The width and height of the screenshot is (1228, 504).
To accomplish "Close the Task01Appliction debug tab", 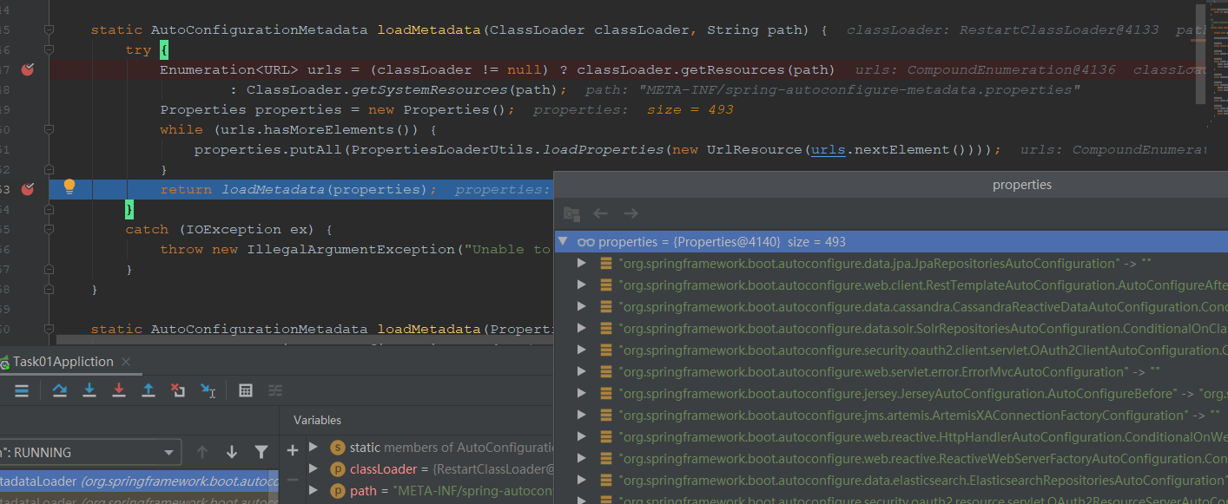I will click(125, 362).
